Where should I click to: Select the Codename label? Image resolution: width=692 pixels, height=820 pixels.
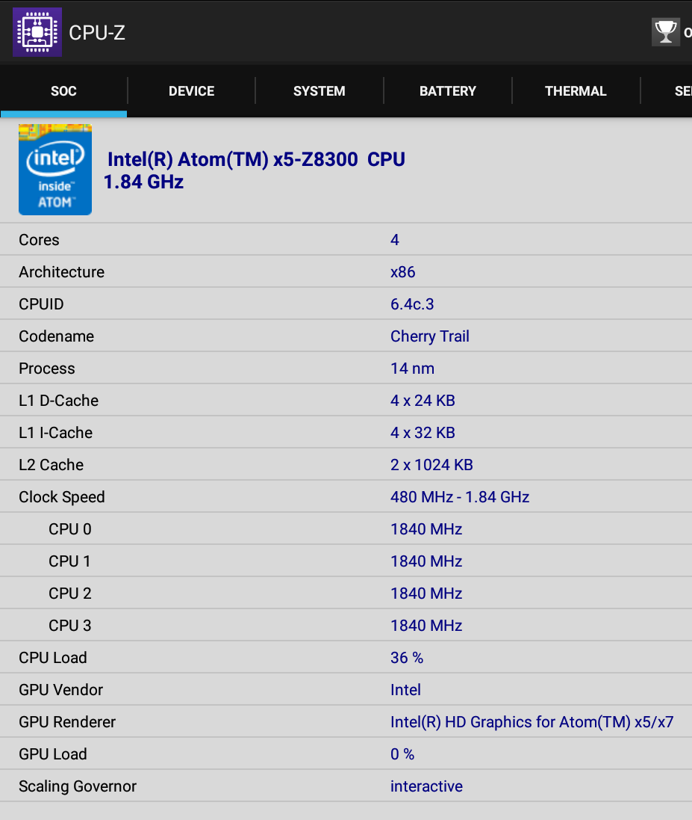[x=57, y=336]
